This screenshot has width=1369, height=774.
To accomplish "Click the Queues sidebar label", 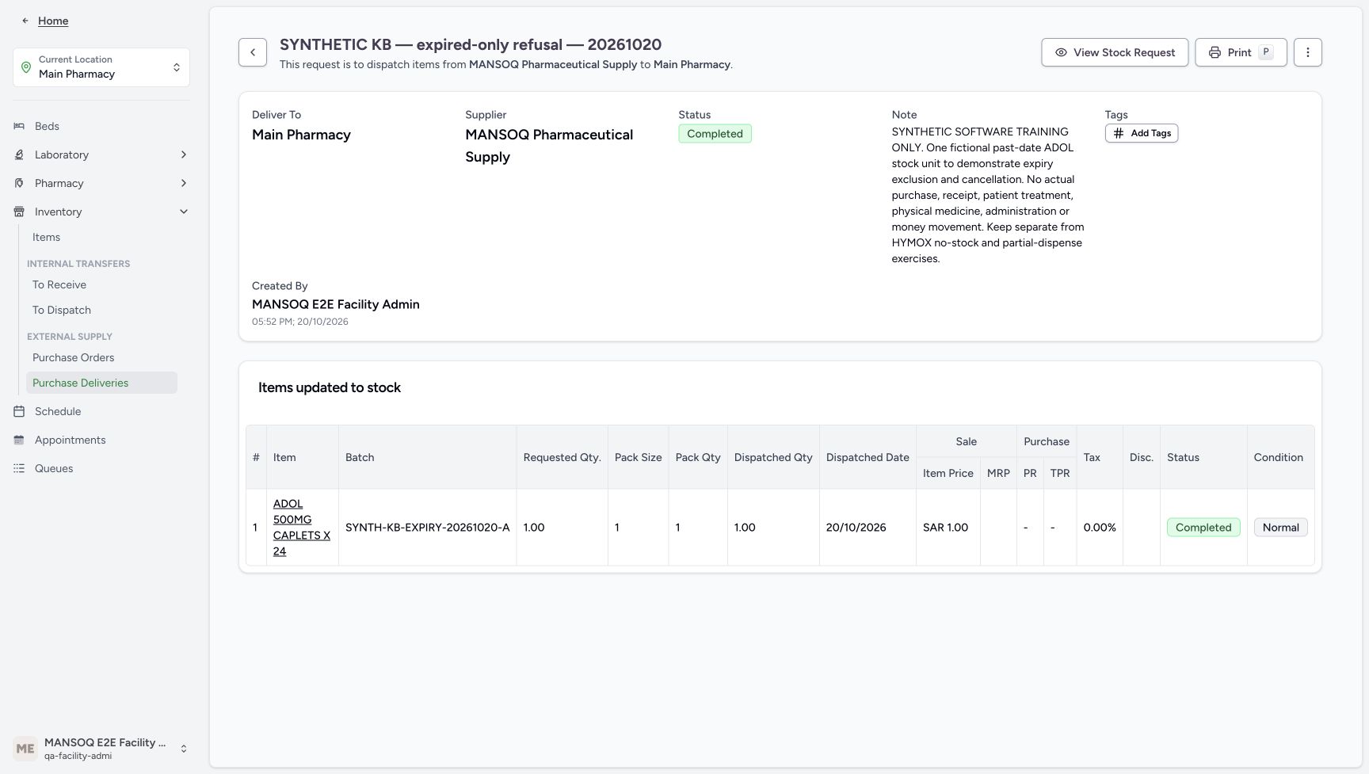I will (x=54, y=468).
